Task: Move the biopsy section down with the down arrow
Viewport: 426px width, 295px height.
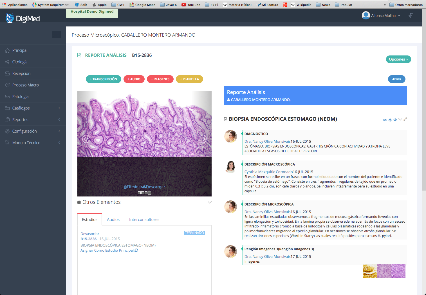Action: (395, 120)
